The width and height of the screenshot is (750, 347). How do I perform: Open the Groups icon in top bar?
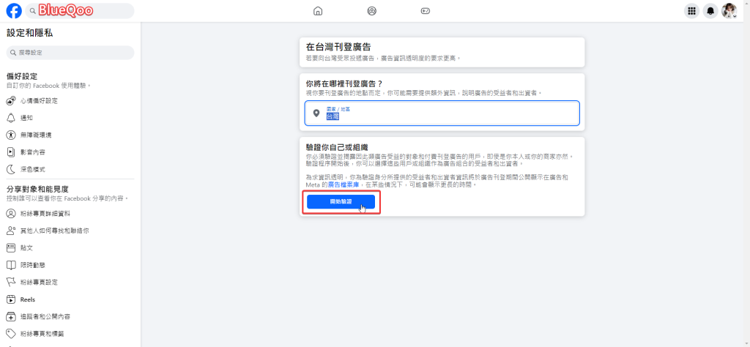point(371,11)
